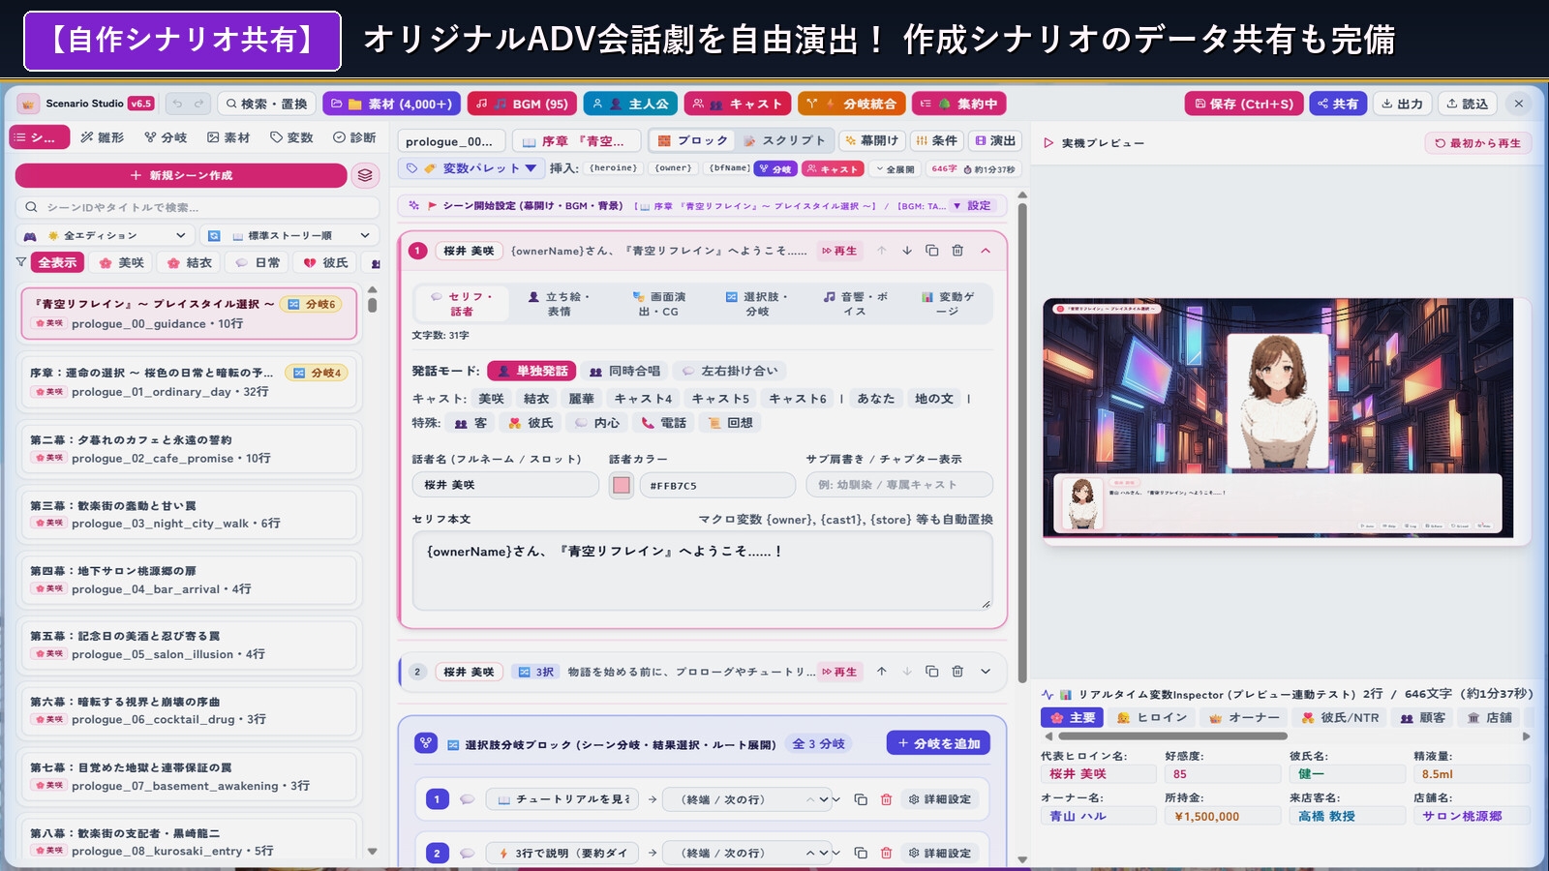Toggle ブロック editor view
The height and width of the screenshot is (871, 1549).
[693, 141]
